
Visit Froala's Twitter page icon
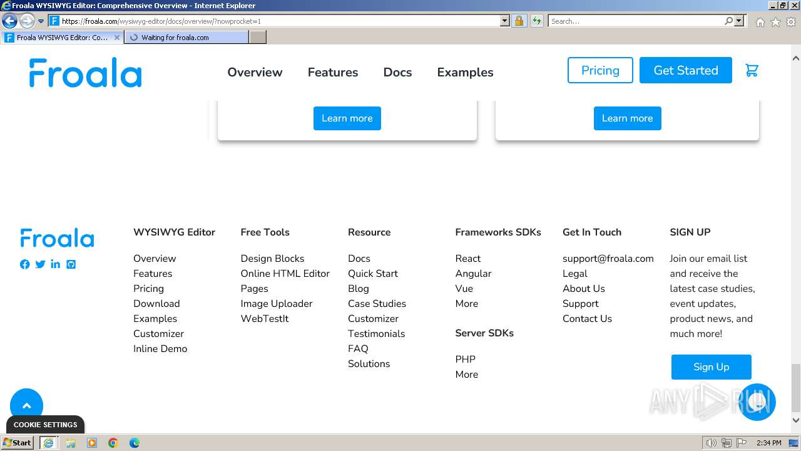[x=40, y=264]
